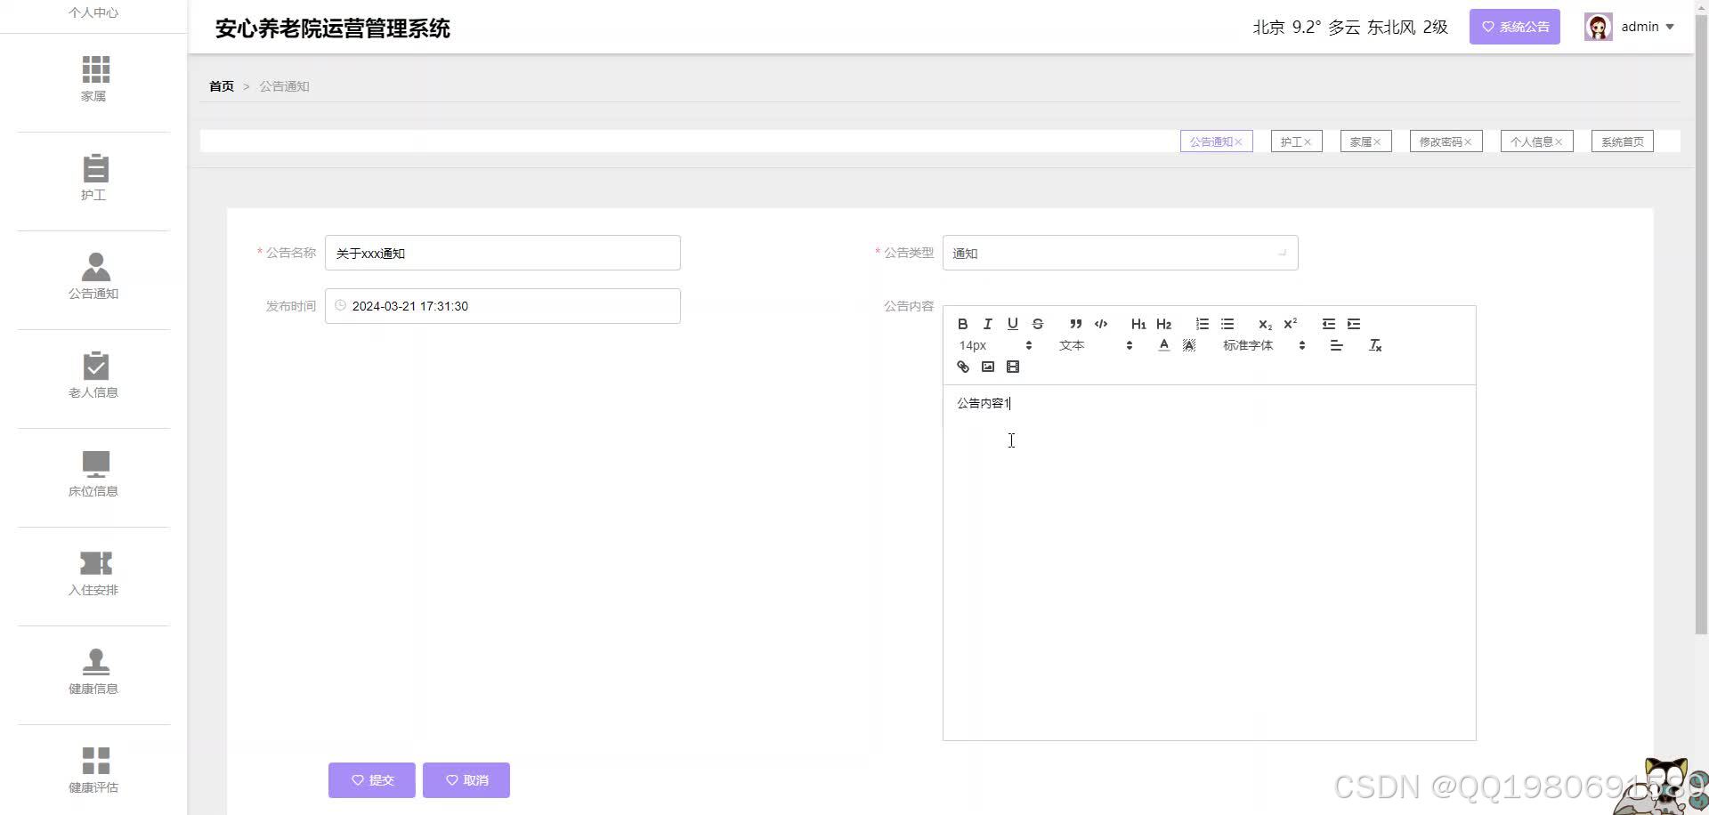Image resolution: width=1709 pixels, height=815 pixels.
Task: Open 老人信息 in the sidebar
Action: click(x=93, y=376)
